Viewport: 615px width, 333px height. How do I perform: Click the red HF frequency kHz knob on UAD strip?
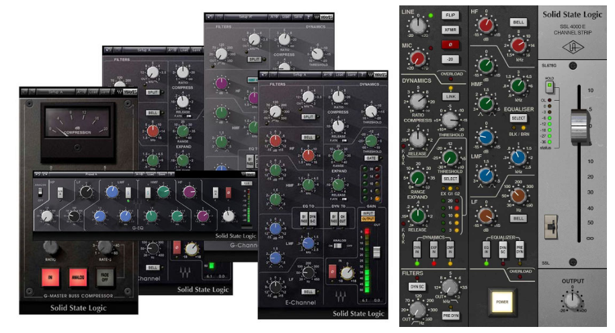[518, 45]
